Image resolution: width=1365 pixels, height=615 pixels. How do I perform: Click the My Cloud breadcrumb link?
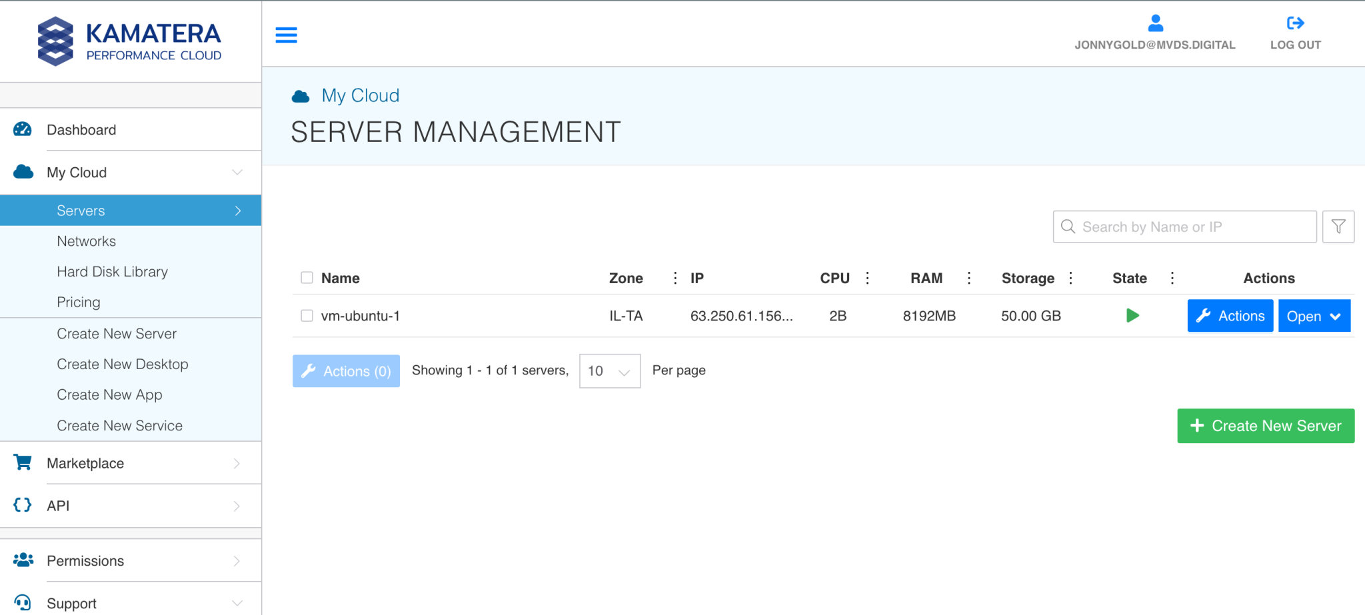(x=361, y=95)
